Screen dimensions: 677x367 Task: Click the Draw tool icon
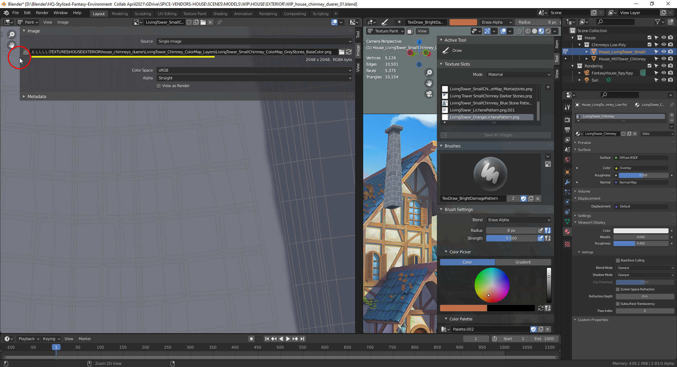(446, 50)
